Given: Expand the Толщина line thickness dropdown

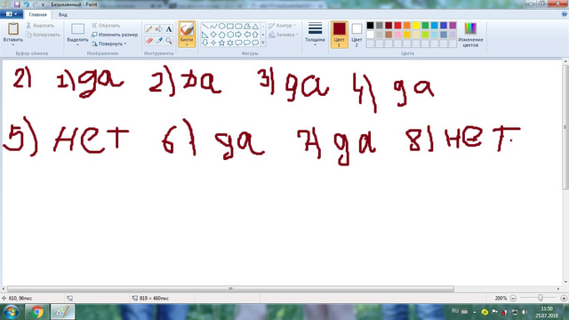Looking at the screenshot, I should (x=315, y=35).
